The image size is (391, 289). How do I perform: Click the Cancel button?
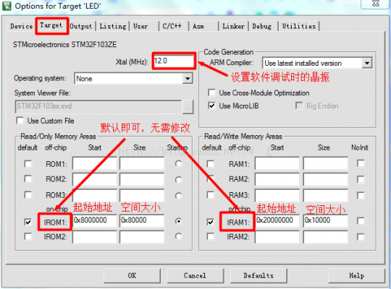[x=195, y=275]
